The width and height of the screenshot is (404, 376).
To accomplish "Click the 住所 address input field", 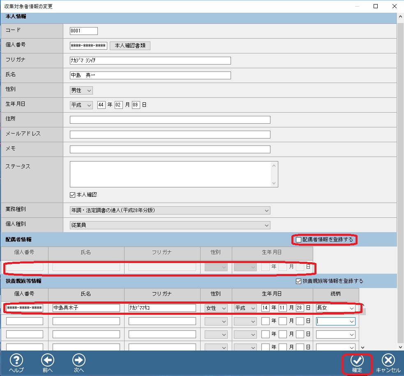I will click(x=170, y=120).
